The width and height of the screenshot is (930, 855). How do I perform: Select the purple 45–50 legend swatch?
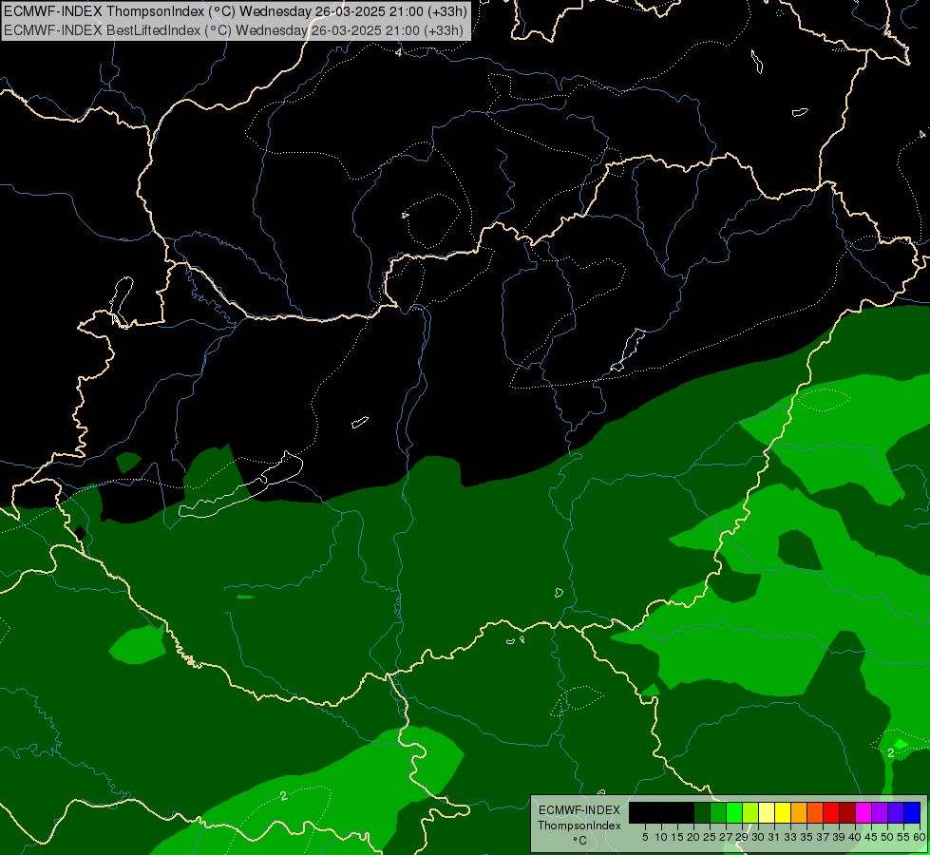pos(880,812)
